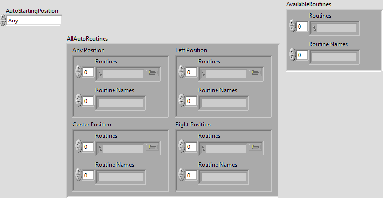The image size is (383, 198).
Task: Click Any Position Routines index stepper arrows
Action: click(79, 73)
